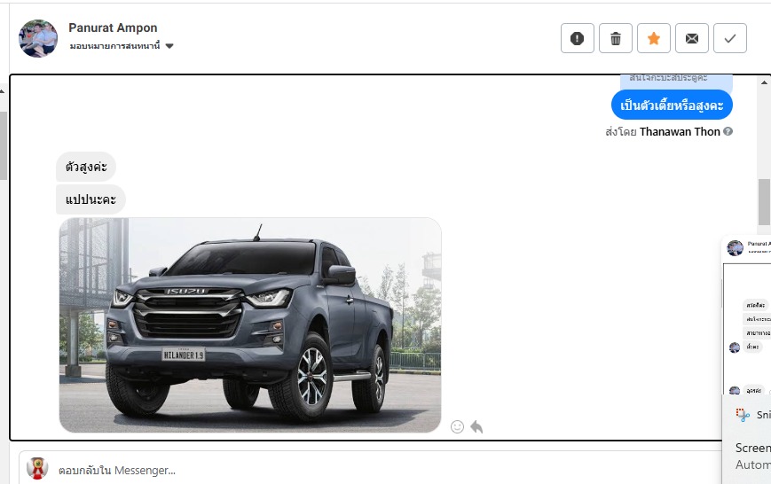Click the spam report exclamation icon
Screen dimensions: 771x484
578,38
